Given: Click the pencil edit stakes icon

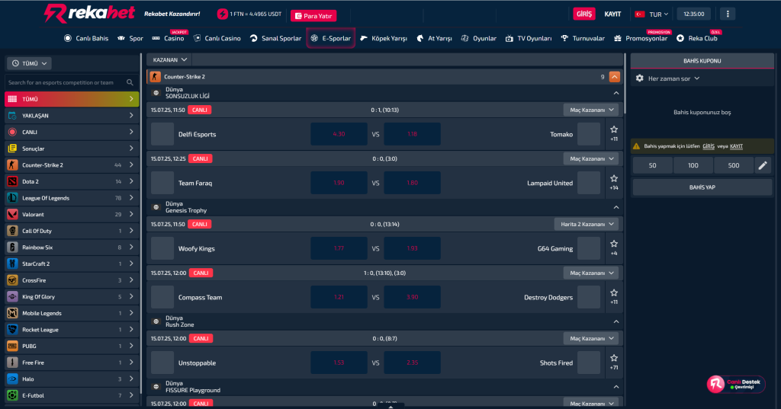Looking at the screenshot, I should click(763, 165).
